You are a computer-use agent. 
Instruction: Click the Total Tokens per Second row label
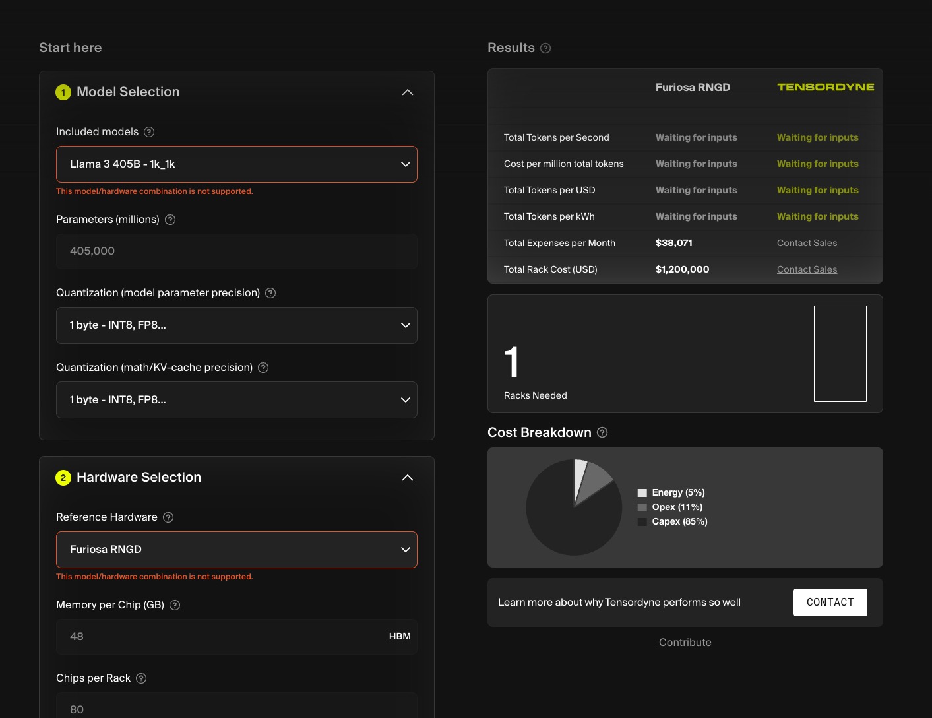click(x=557, y=137)
